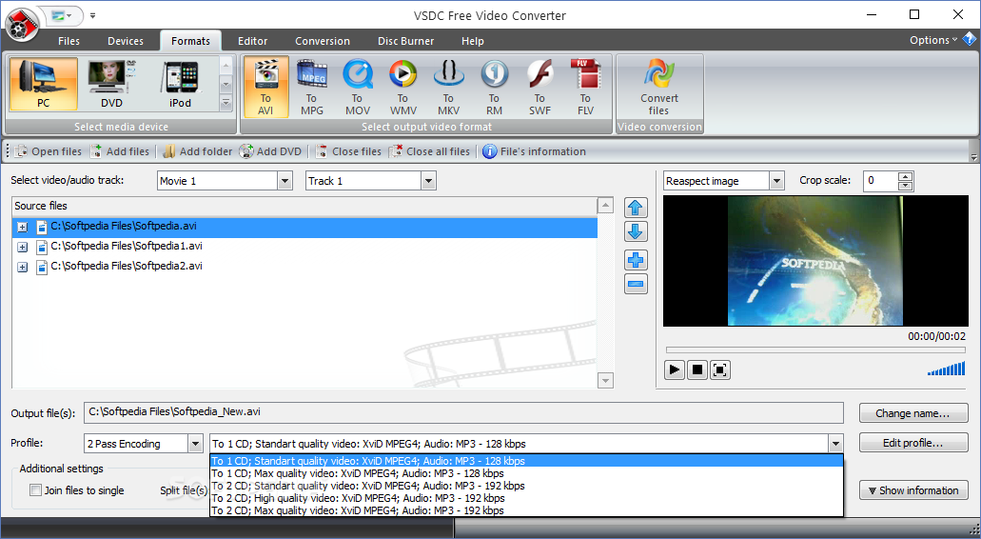Click Close files in toolbar

(348, 151)
